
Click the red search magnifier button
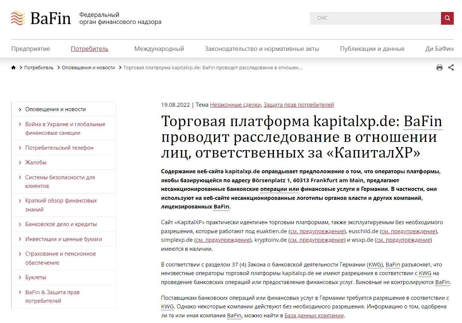447,18
